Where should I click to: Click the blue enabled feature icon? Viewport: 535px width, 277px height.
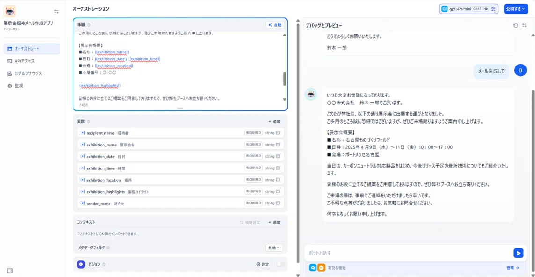pos(313,268)
